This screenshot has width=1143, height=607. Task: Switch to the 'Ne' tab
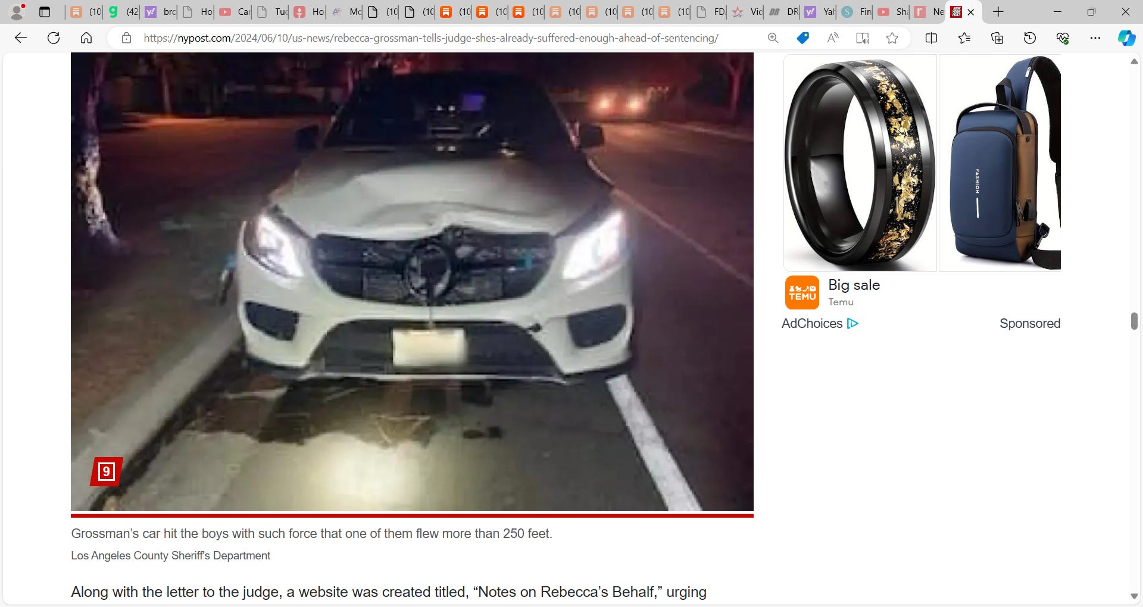coord(929,11)
